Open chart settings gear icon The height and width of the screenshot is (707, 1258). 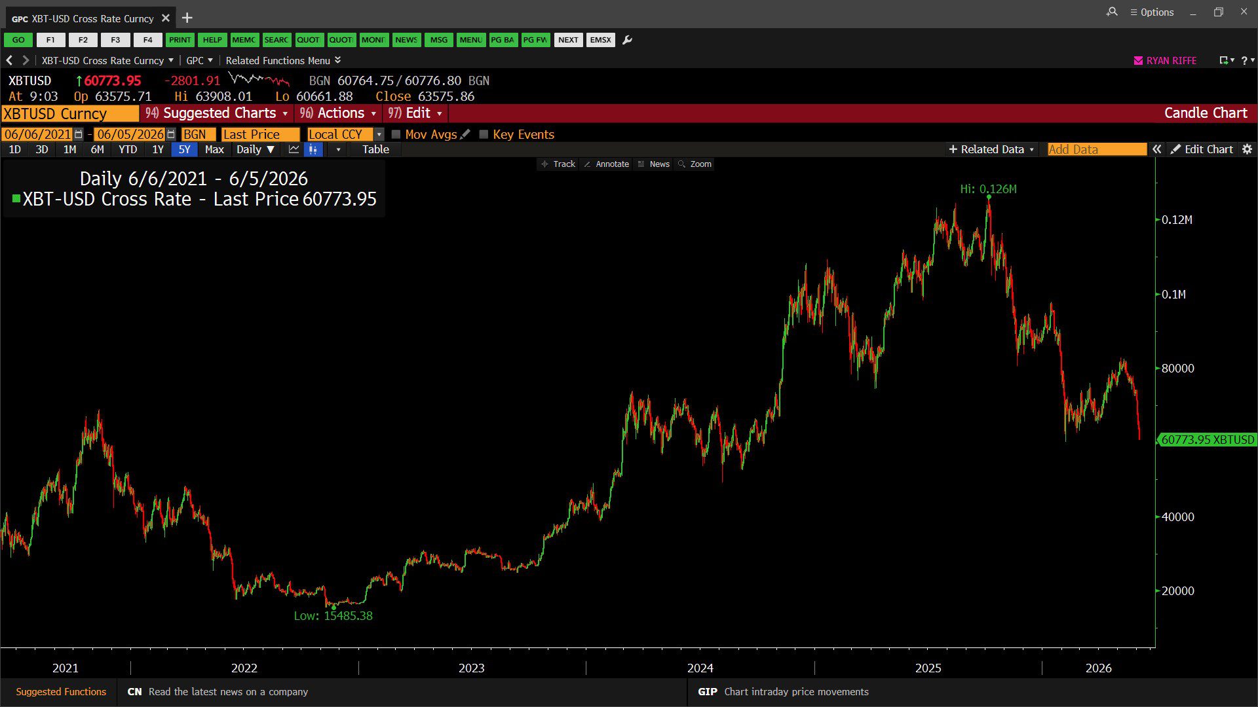click(1247, 149)
